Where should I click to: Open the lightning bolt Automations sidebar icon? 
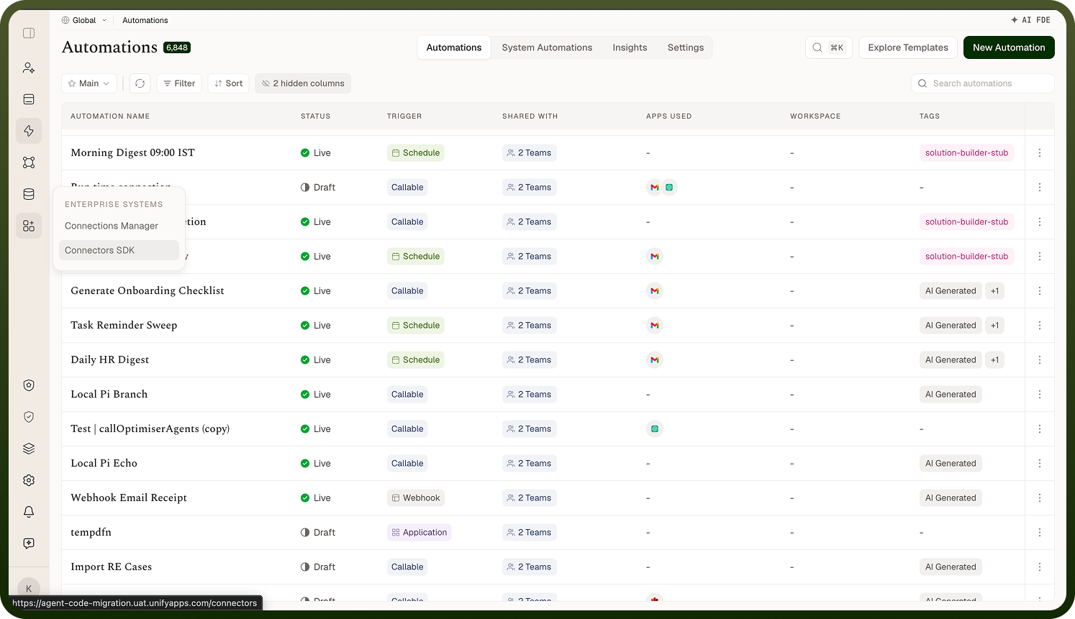point(29,131)
